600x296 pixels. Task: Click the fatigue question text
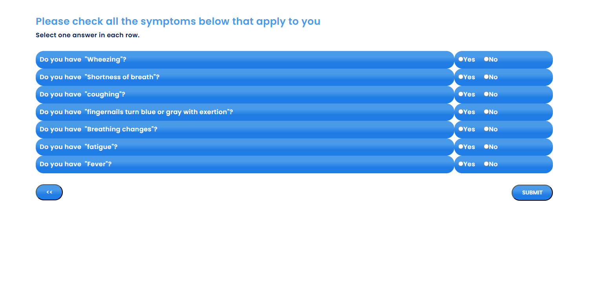(79, 147)
